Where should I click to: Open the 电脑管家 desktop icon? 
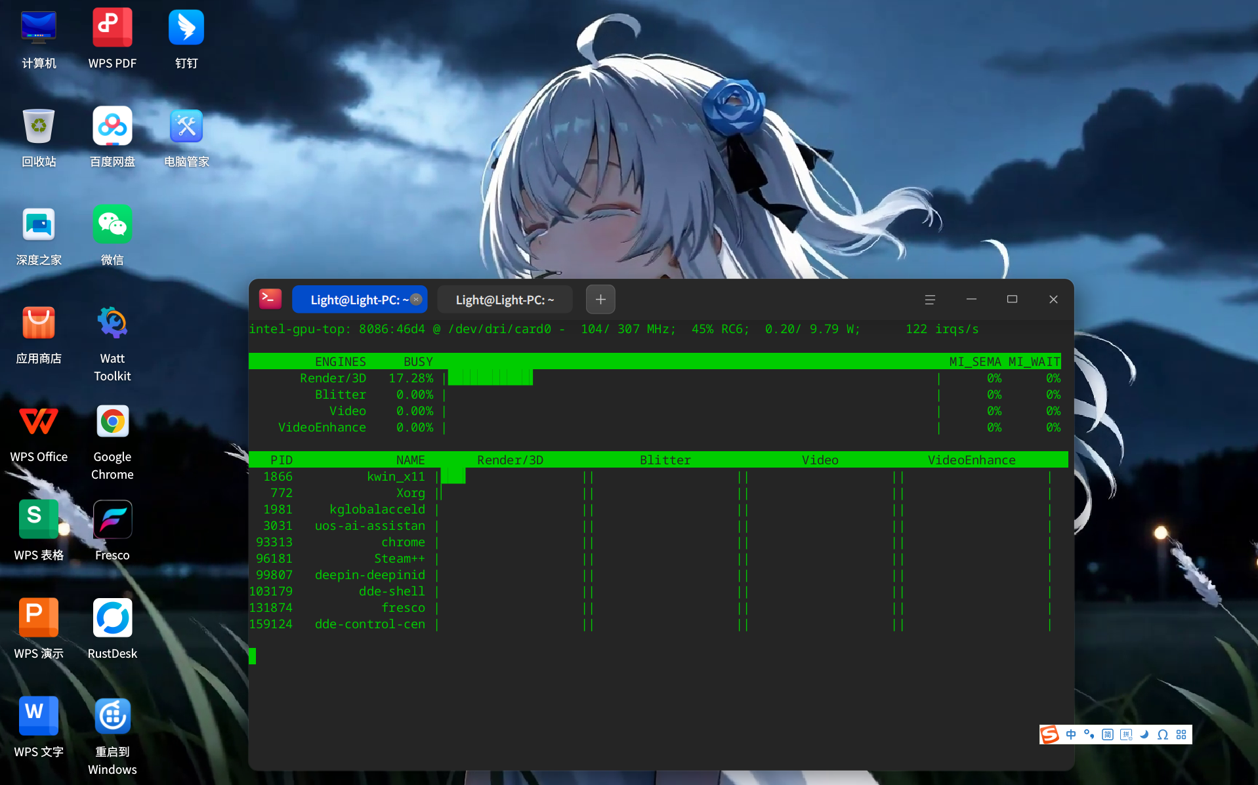[x=186, y=138]
